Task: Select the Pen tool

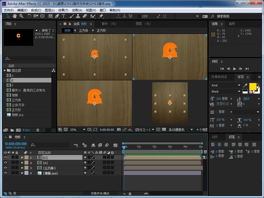Action: (57, 16)
